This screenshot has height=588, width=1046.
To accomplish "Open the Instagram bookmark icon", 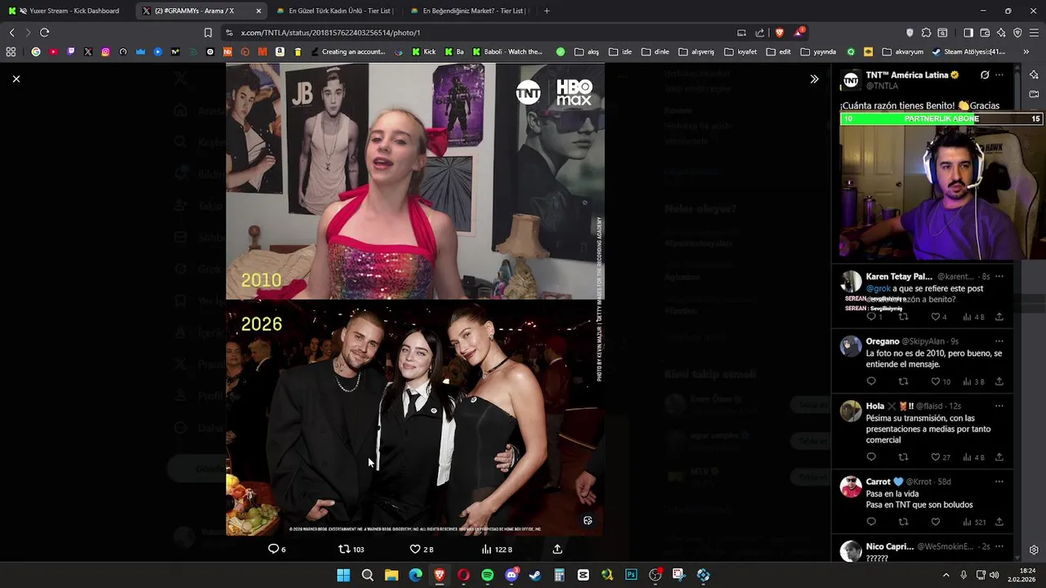I will 105,51.
